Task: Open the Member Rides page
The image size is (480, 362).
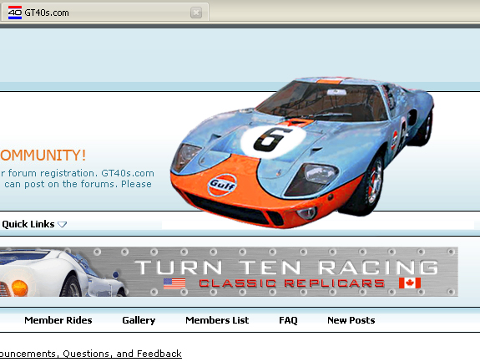Action: [58, 320]
